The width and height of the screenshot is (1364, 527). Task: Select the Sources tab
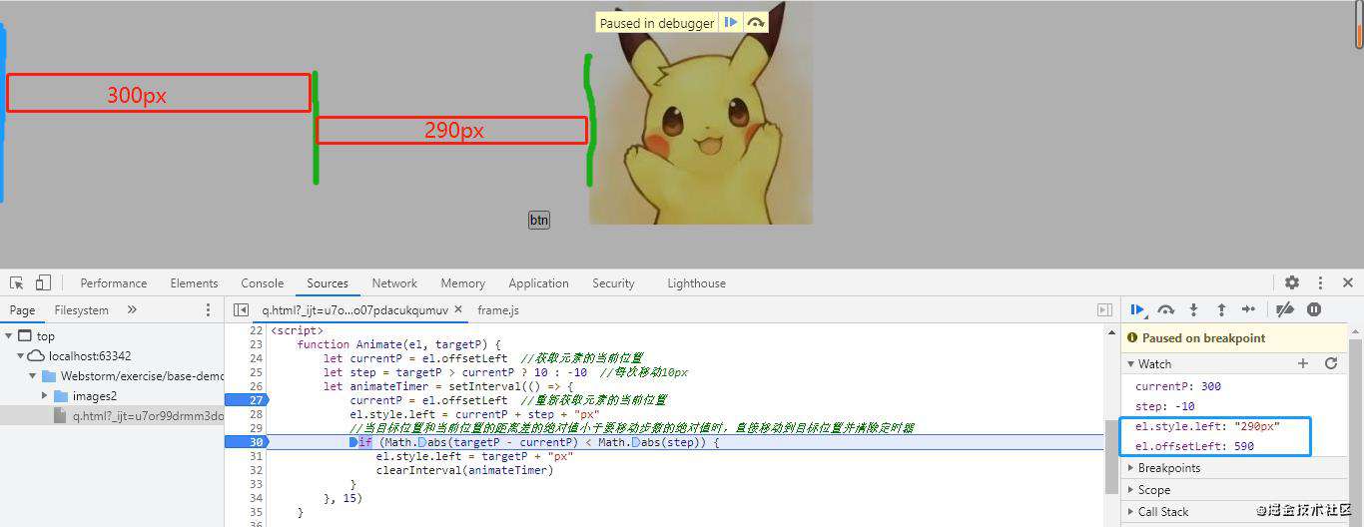(x=328, y=283)
